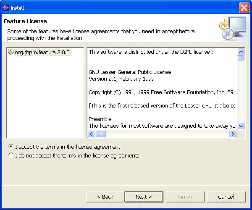Click 'This software is distributed' license line
252x210 pixels.
(x=151, y=52)
